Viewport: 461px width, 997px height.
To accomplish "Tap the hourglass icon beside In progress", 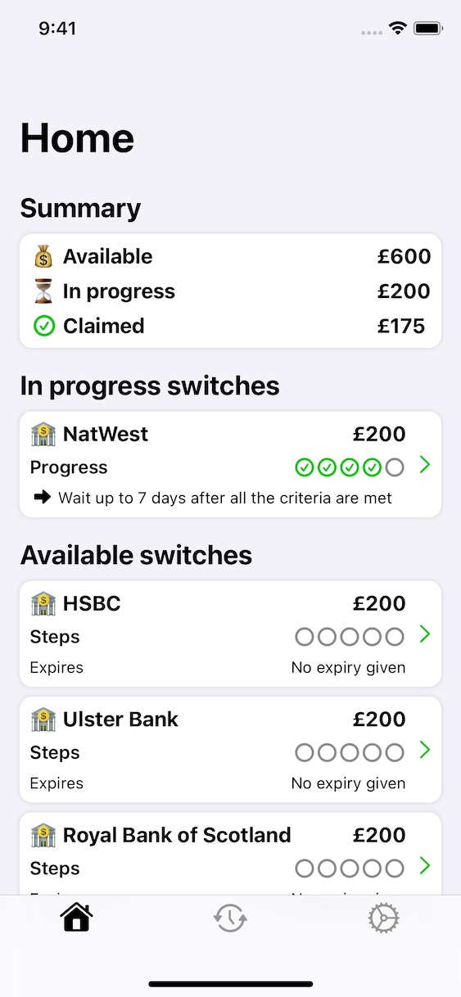I will click(43, 291).
